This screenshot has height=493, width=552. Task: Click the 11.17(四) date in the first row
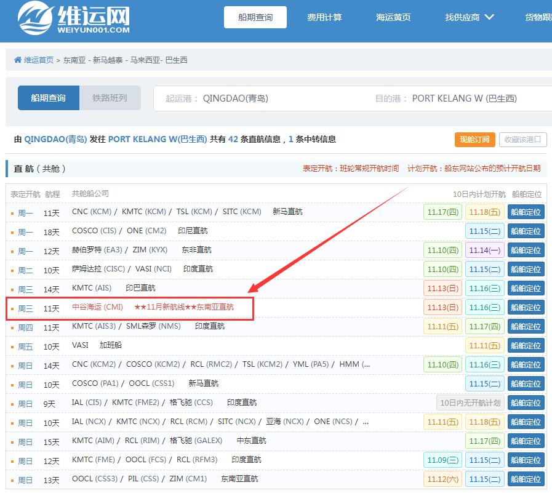coord(442,212)
